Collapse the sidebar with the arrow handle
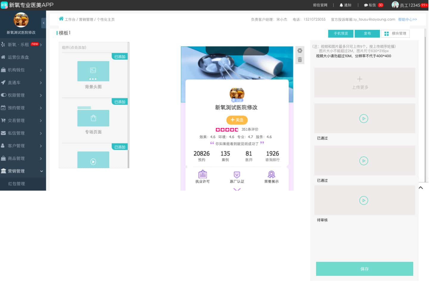 [43, 23]
